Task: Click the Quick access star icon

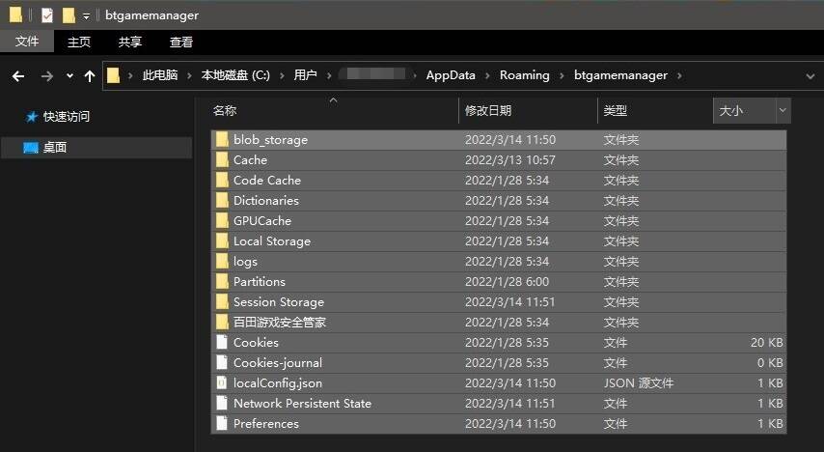Action: click(x=31, y=116)
